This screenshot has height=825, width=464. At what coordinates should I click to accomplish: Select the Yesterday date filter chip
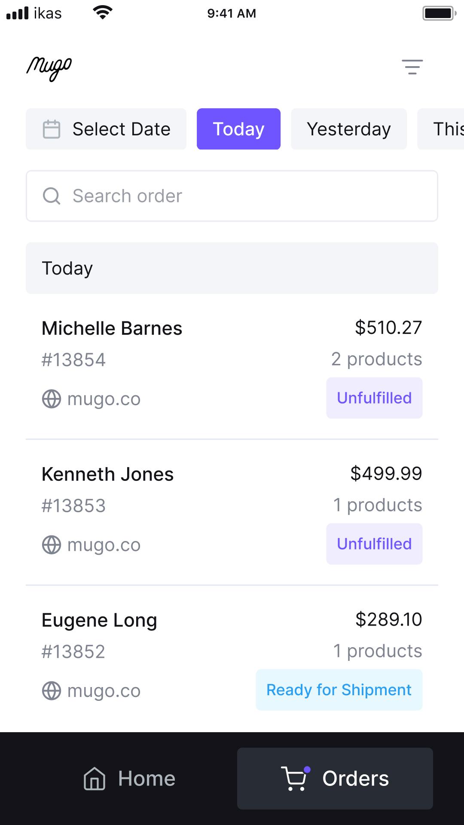[x=349, y=129]
